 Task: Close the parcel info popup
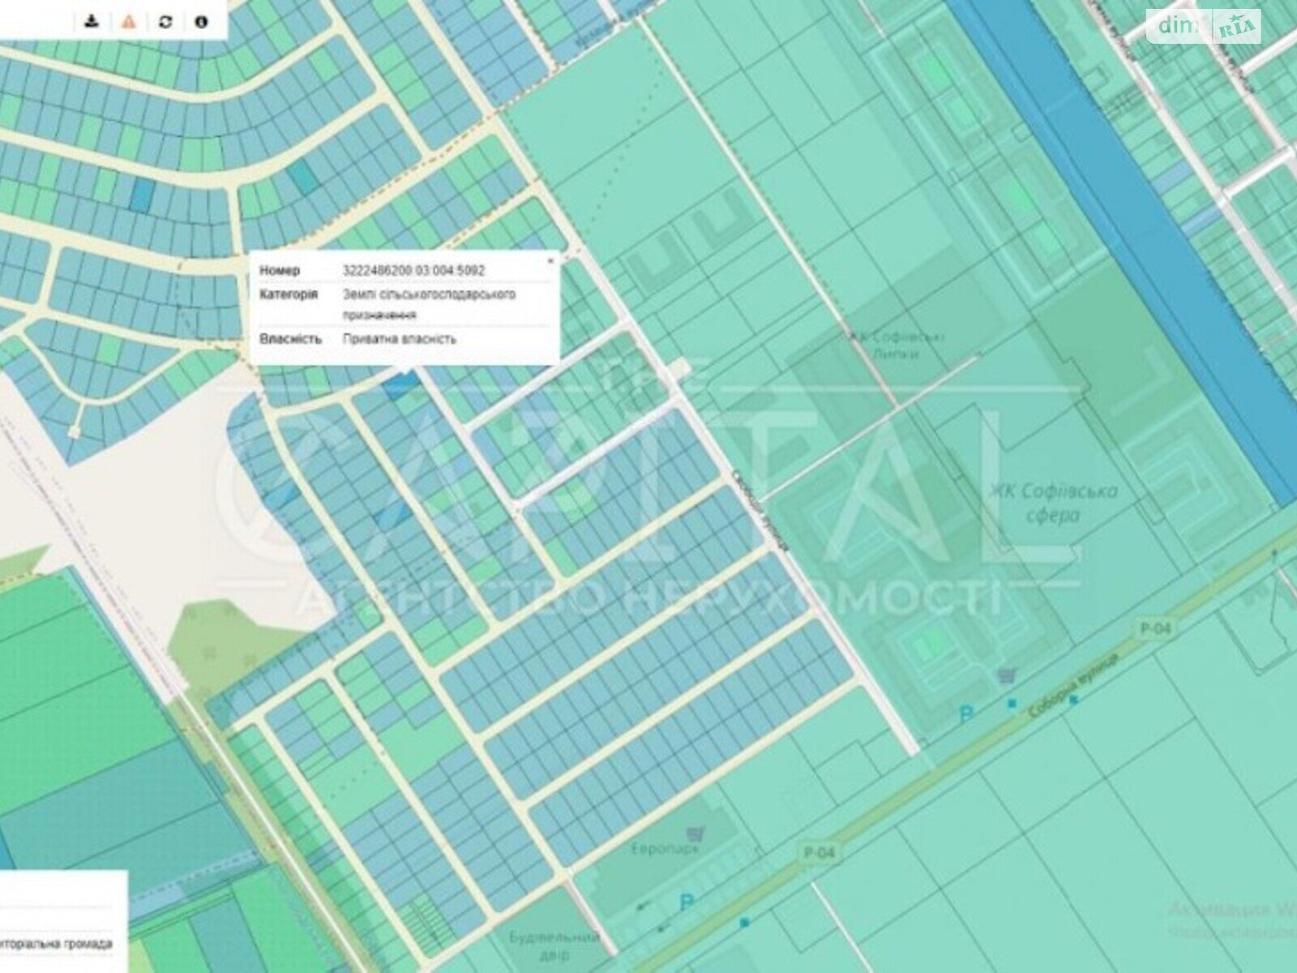pyautogui.click(x=550, y=261)
